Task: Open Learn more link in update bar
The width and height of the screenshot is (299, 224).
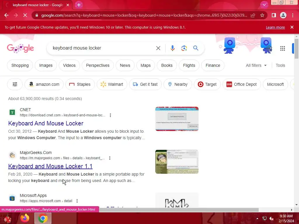Action: point(275,27)
